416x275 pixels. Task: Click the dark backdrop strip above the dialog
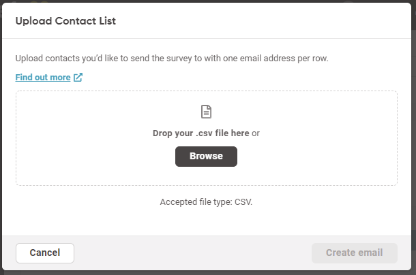pos(205,1)
